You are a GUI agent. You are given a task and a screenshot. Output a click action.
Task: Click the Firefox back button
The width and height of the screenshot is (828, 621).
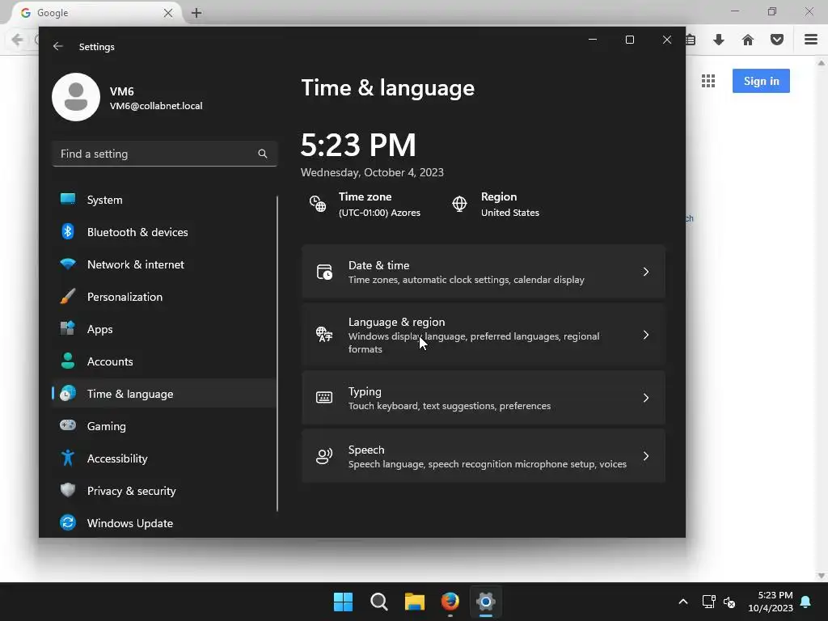pyautogui.click(x=17, y=40)
